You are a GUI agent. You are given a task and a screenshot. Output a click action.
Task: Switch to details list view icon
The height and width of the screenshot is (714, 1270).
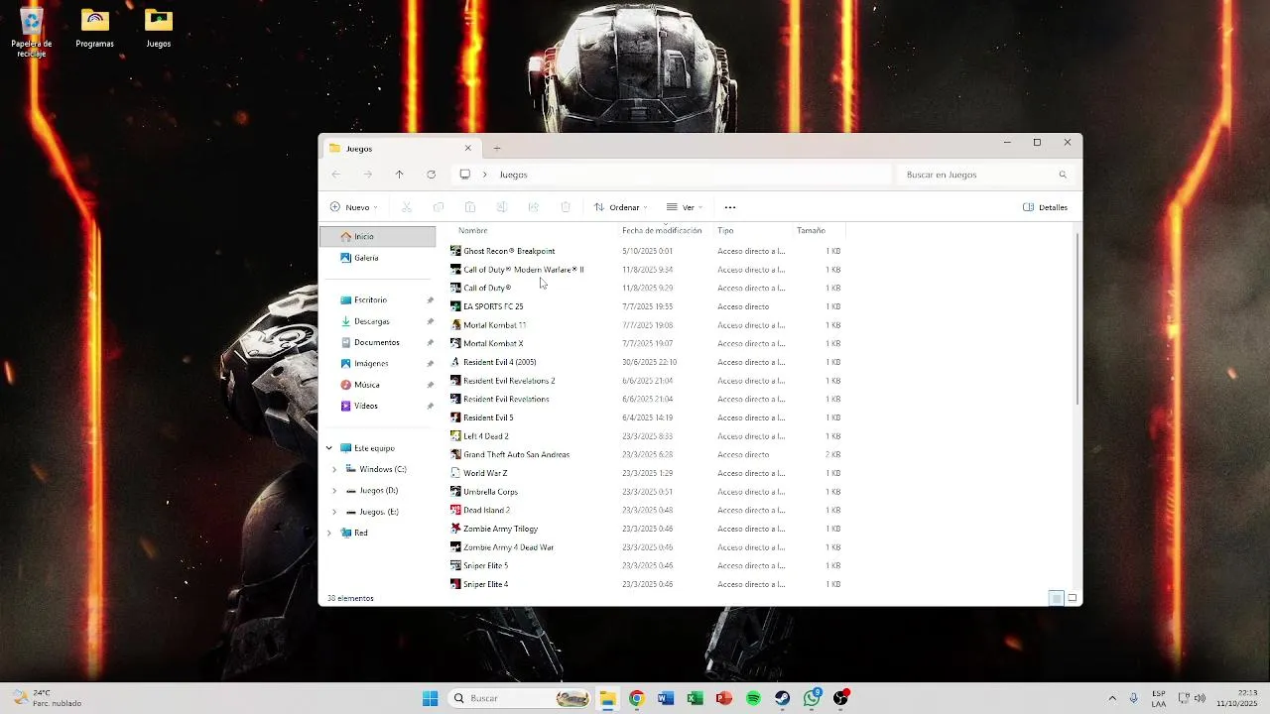tap(1057, 598)
